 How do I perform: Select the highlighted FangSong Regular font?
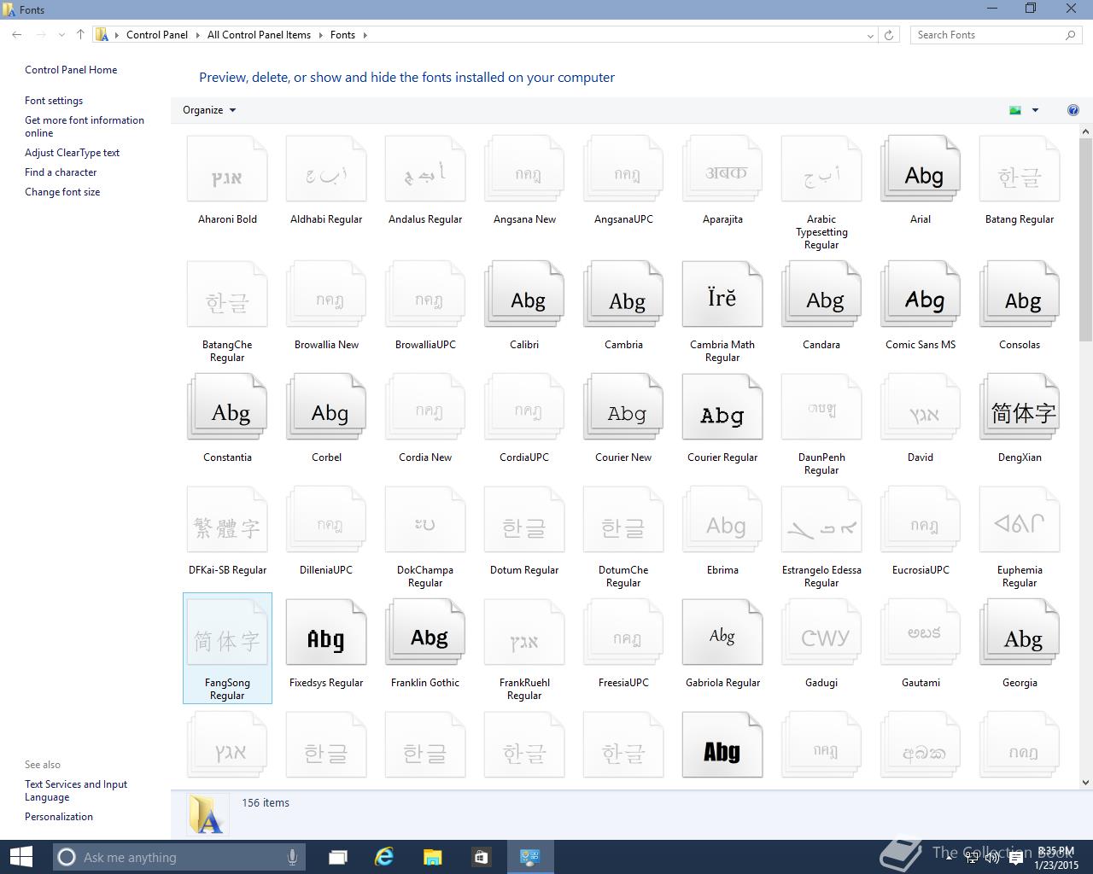pos(227,649)
